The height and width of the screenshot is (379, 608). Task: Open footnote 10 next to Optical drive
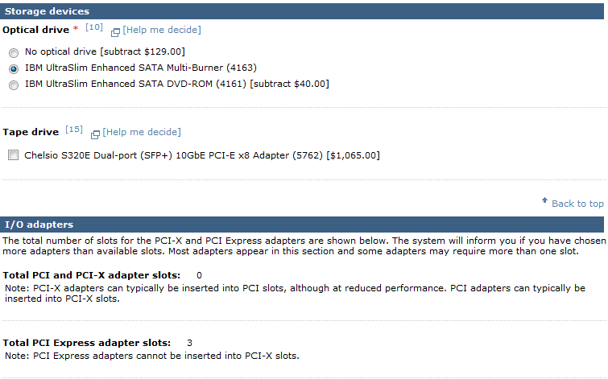coord(94,27)
